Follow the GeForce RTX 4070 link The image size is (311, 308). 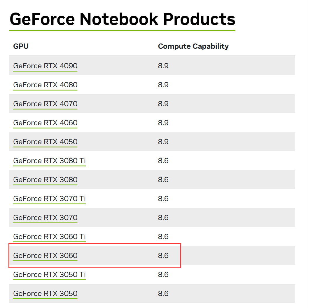tap(45, 104)
